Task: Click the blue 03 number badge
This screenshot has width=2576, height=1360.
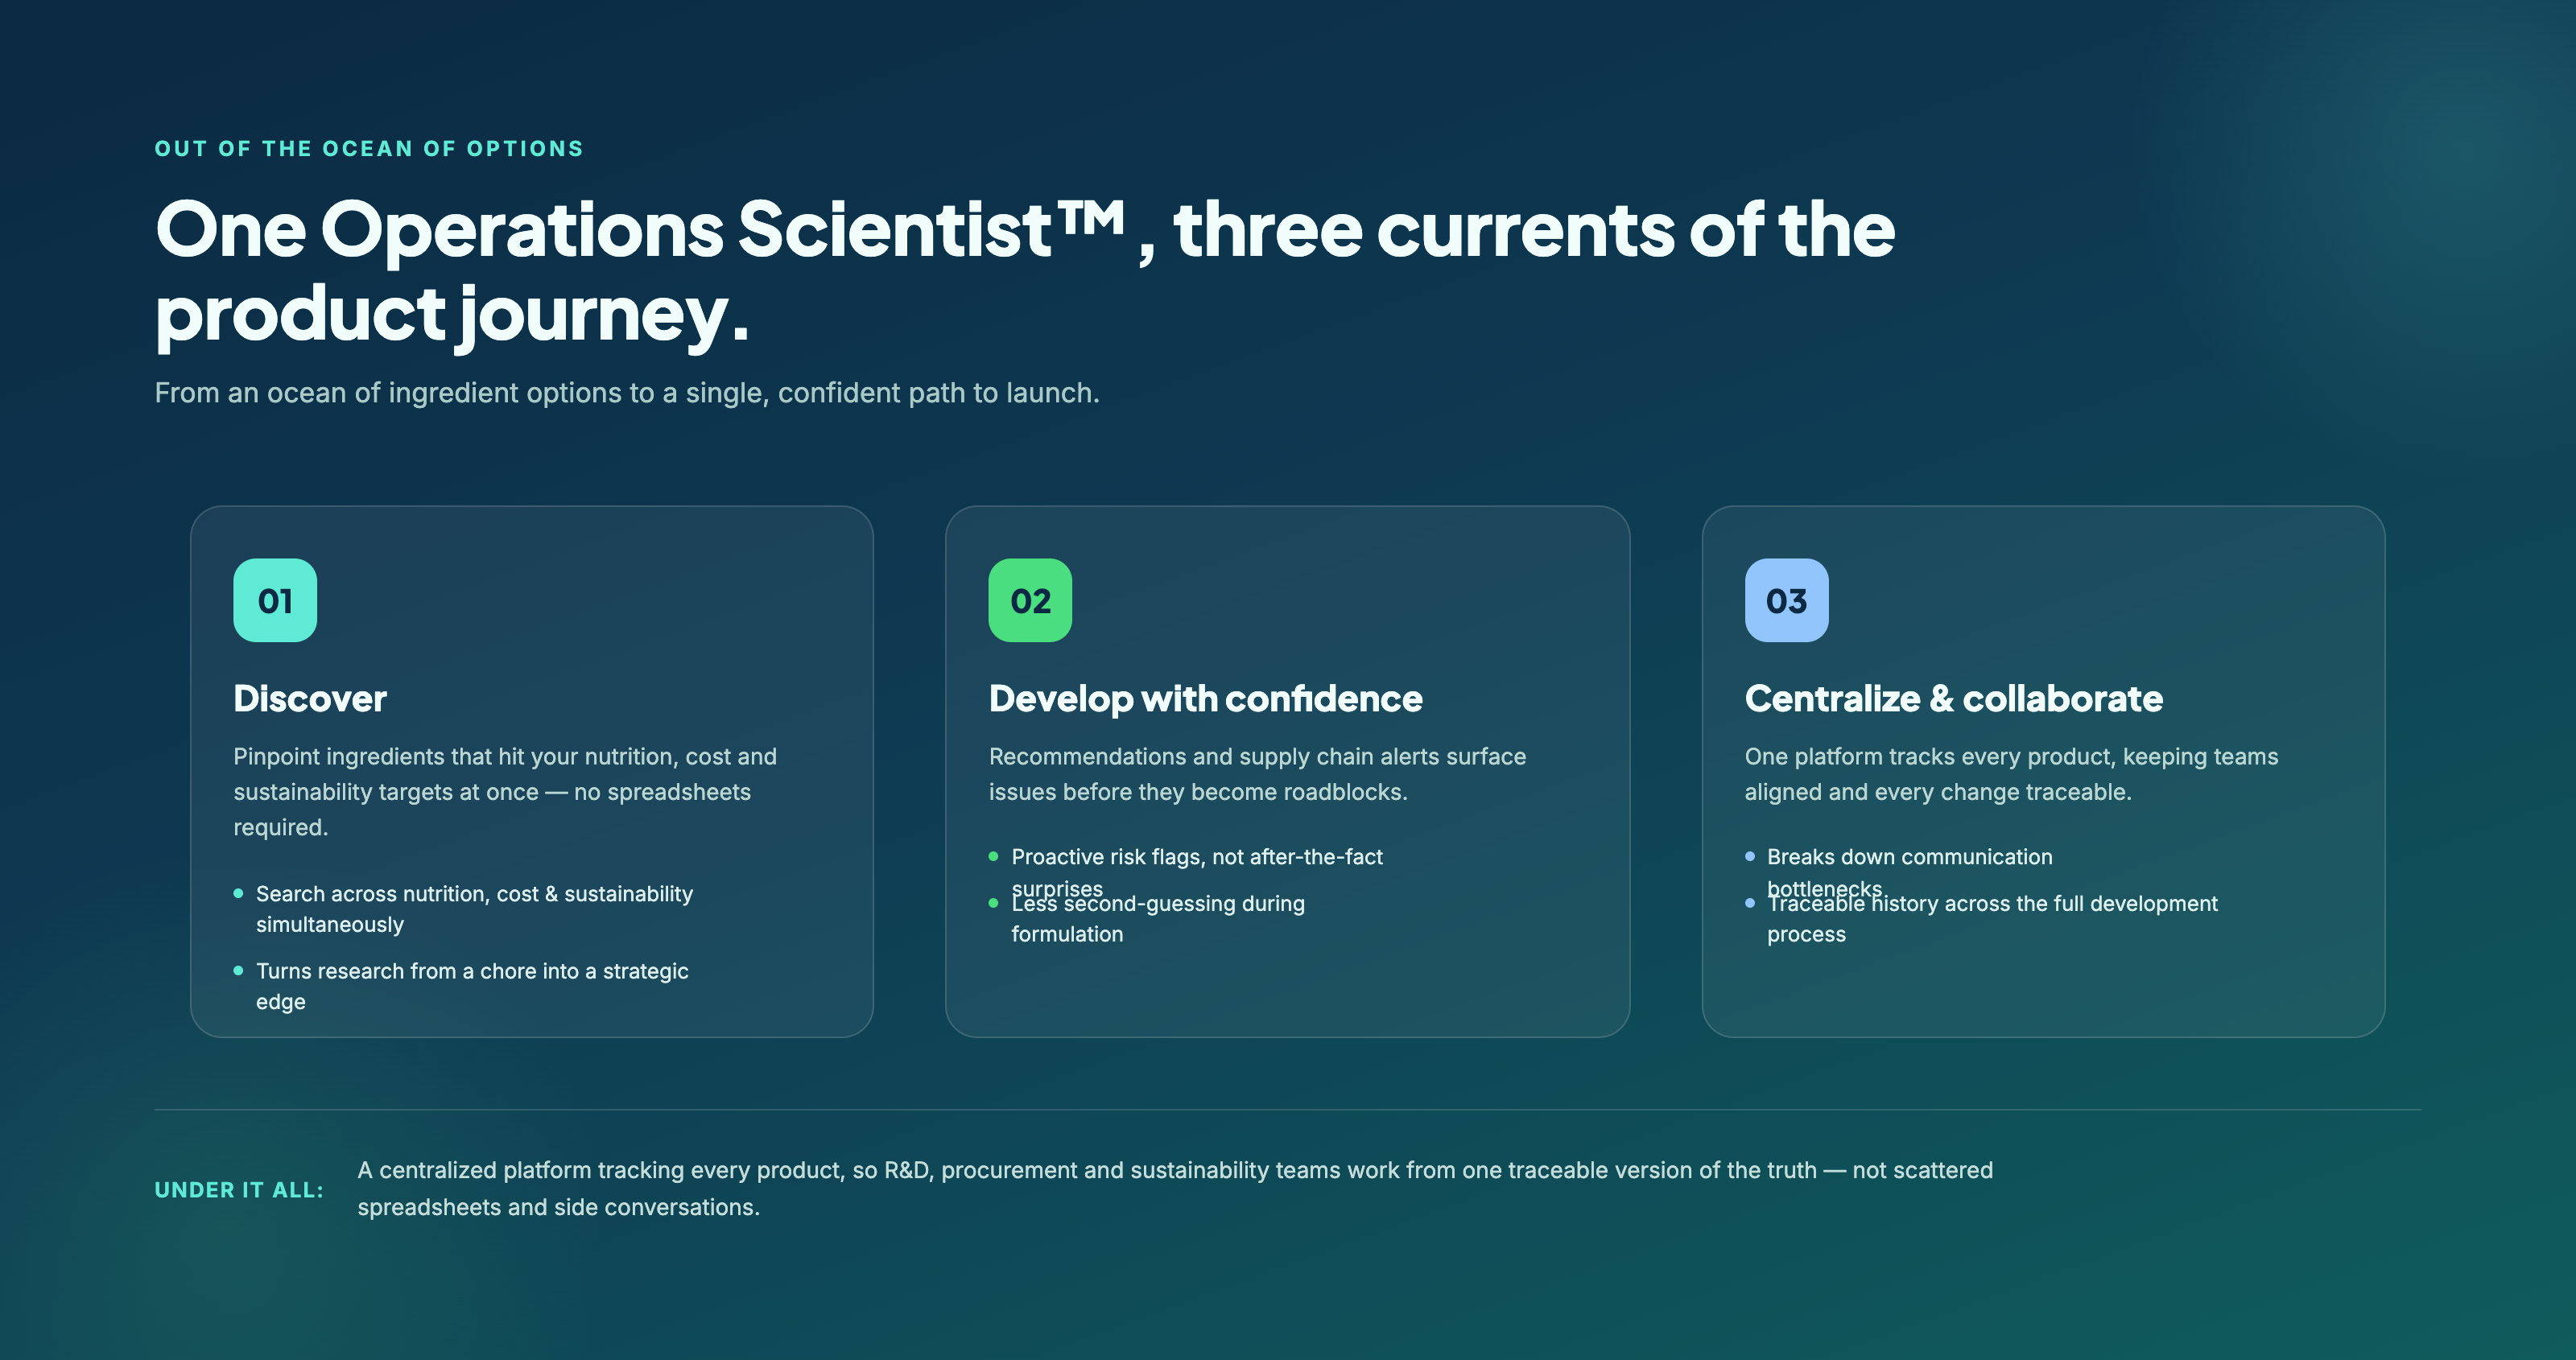Action: (1786, 600)
